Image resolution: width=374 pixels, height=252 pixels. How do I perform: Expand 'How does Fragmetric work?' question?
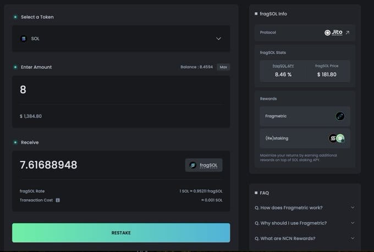(305, 207)
